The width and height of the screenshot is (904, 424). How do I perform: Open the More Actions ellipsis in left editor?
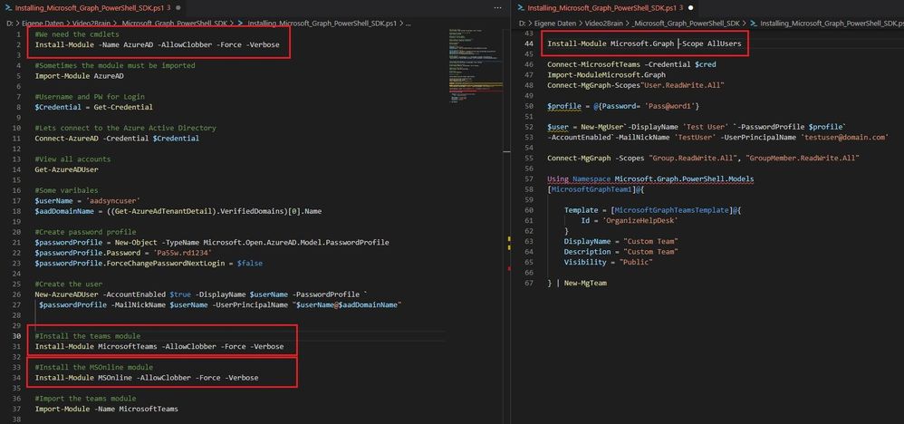coord(498,8)
